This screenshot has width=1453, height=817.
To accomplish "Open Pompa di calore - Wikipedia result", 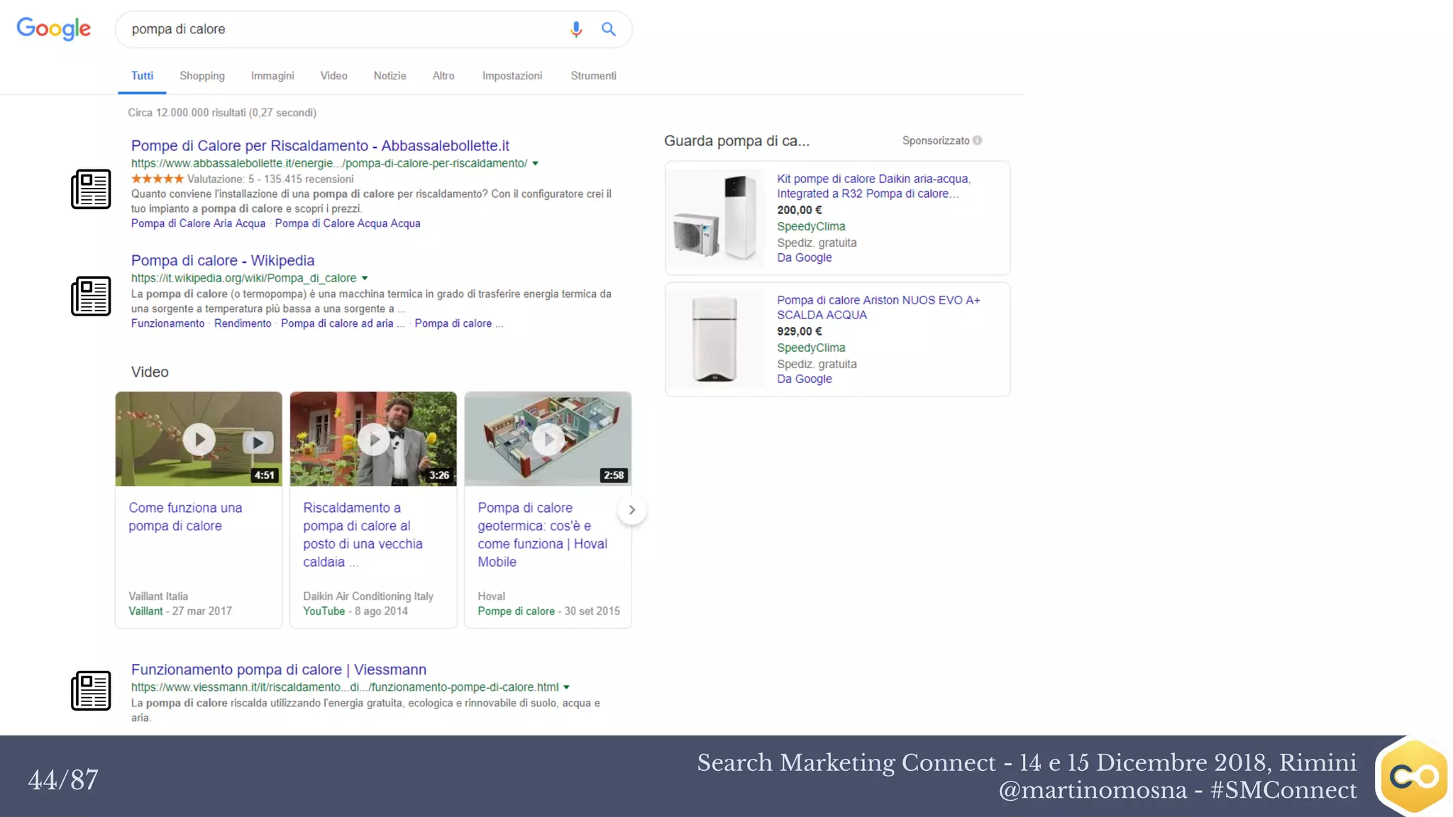I will pyautogui.click(x=223, y=260).
